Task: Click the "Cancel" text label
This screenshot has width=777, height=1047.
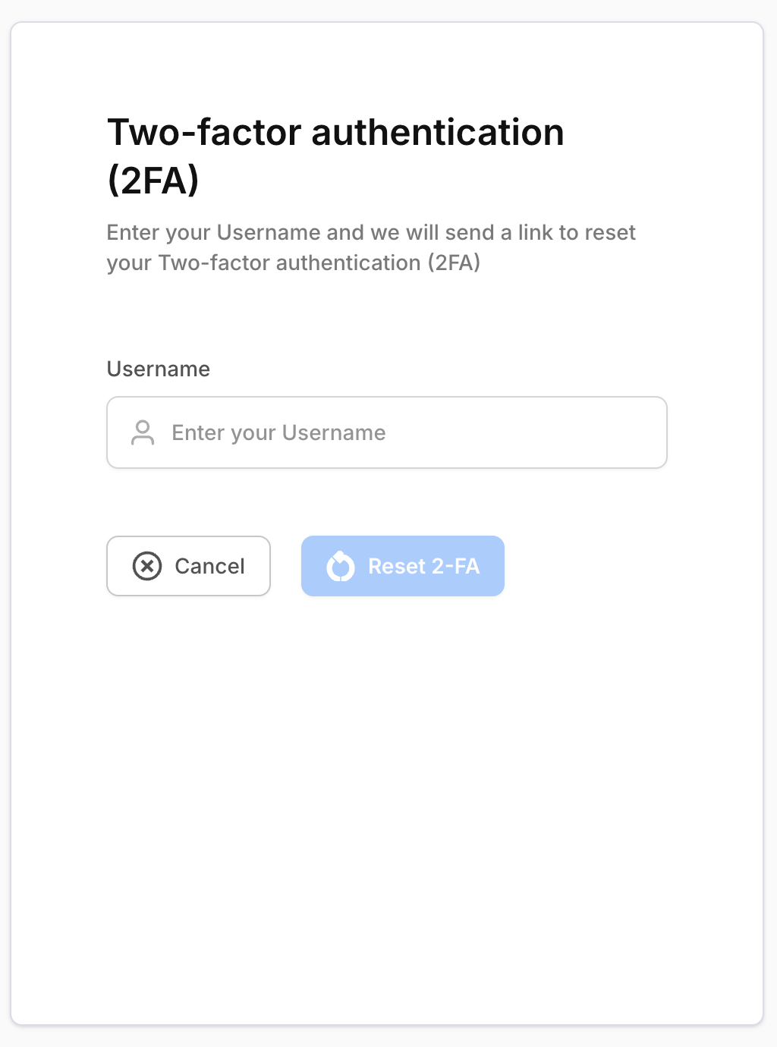Action: click(209, 566)
